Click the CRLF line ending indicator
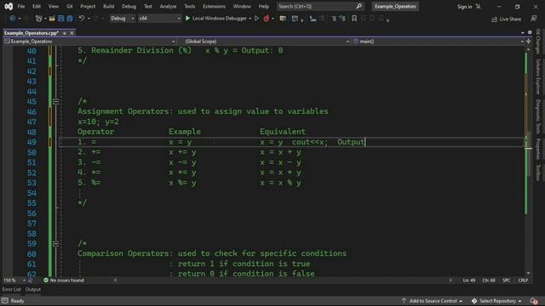Screen dimensions: 545x306 coord(523,280)
